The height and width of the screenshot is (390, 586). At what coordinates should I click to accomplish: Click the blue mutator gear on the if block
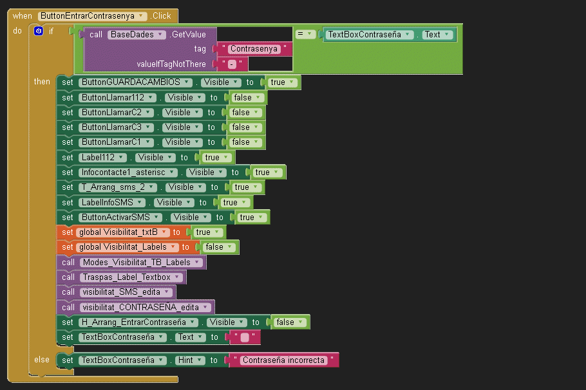pyautogui.click(x=39, y=31)
